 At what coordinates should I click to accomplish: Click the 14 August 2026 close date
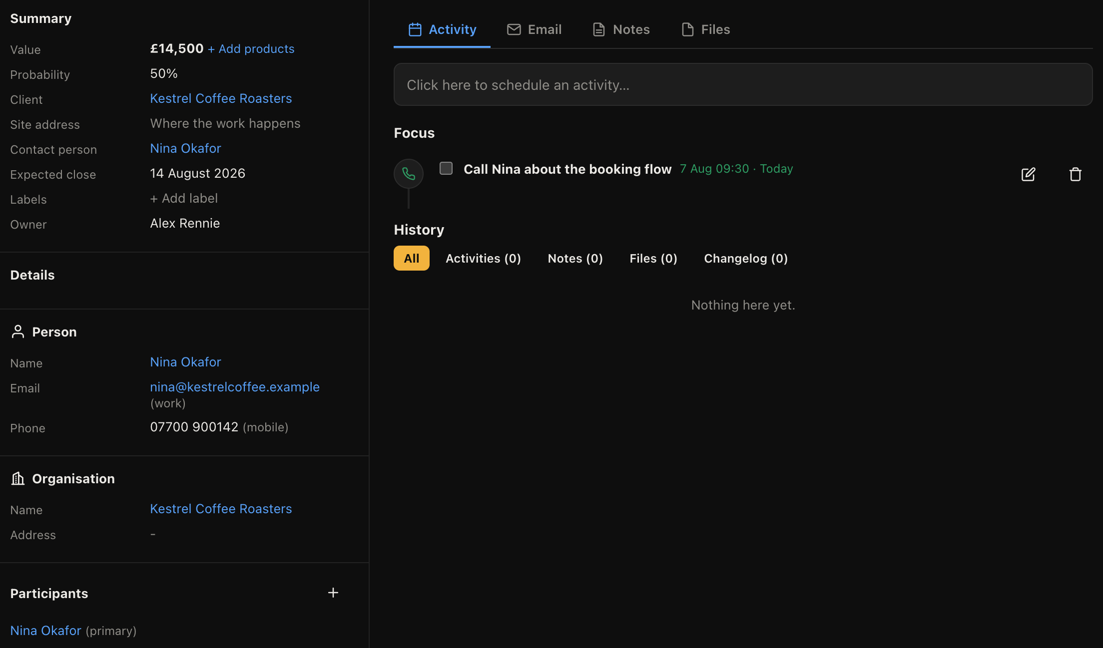(x=197, y=173)
